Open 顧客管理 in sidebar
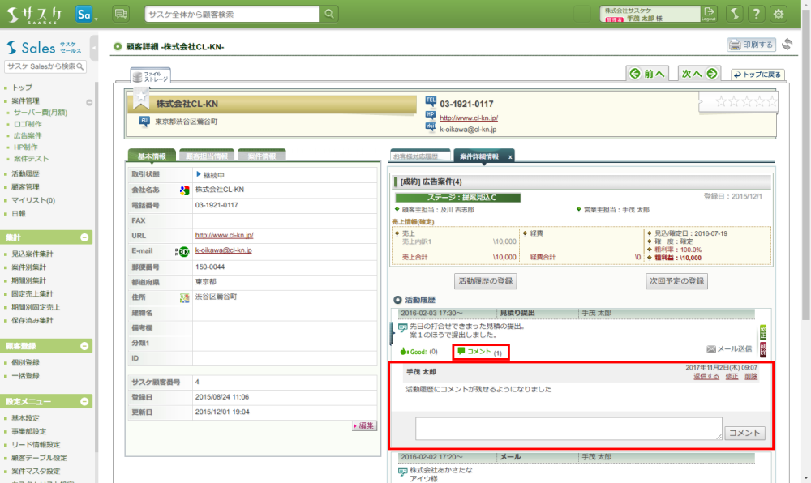The width and height of the screenshot is (811, 483). (x=25, y=187)
